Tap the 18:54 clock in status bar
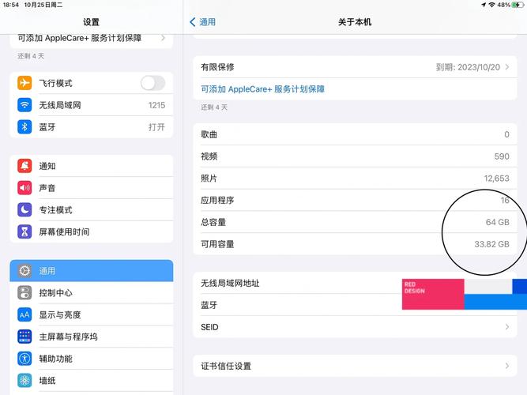Screen dimensions: 527x395 coord(11,5)
